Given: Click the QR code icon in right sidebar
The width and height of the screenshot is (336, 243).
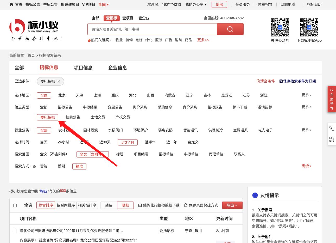Looking at the screenshot, I should [332, 139].
